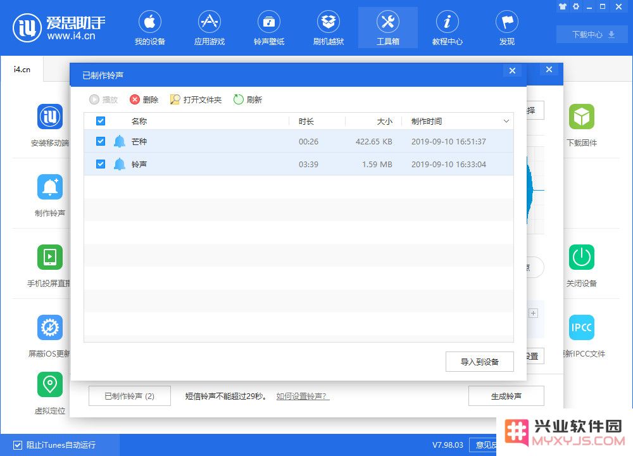The width and height of the screenshot is (633, 456).
Task: Open the 如何设置铃声? help link
Action: pyautogui.click(x=303, y=396)
